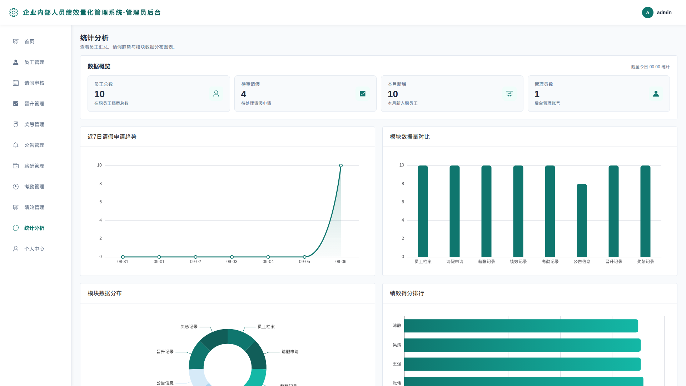The image size is (686, 386).
Task: Click the user icon in 员工总数 card
Action: (x=216, y=94)
